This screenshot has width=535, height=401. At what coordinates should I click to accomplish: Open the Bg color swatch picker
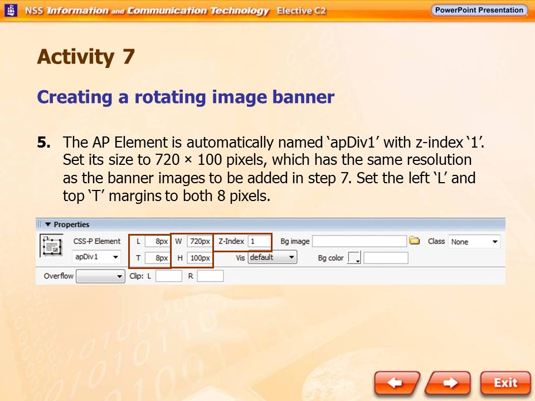pos(354,258)
